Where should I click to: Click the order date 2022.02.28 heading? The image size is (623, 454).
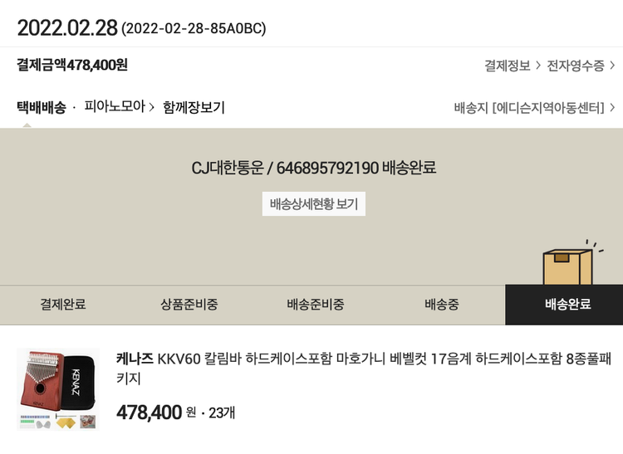(67, 27)
